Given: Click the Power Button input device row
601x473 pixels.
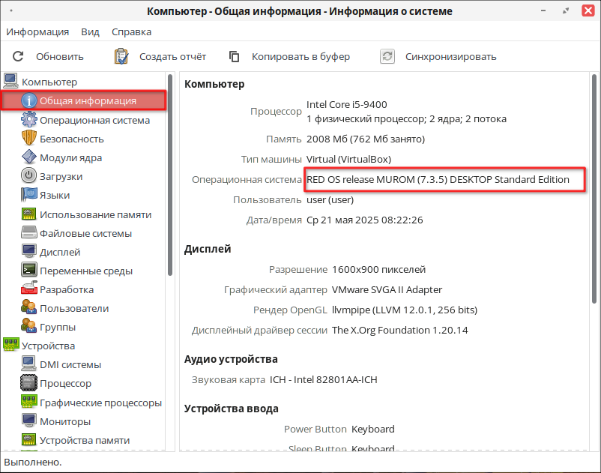Looking at the screenshot, I should point(339,429).
